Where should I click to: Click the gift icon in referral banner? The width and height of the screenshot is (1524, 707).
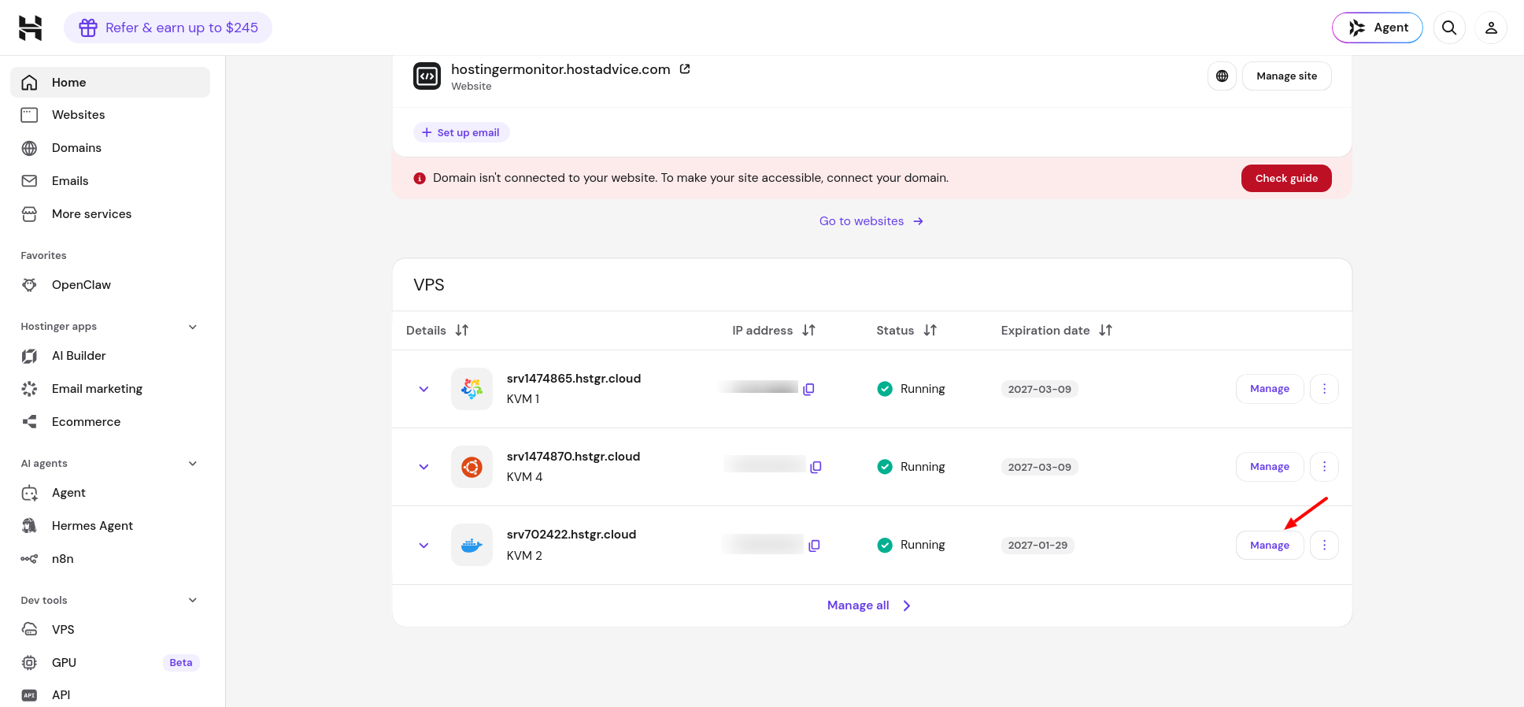(88, 28)
